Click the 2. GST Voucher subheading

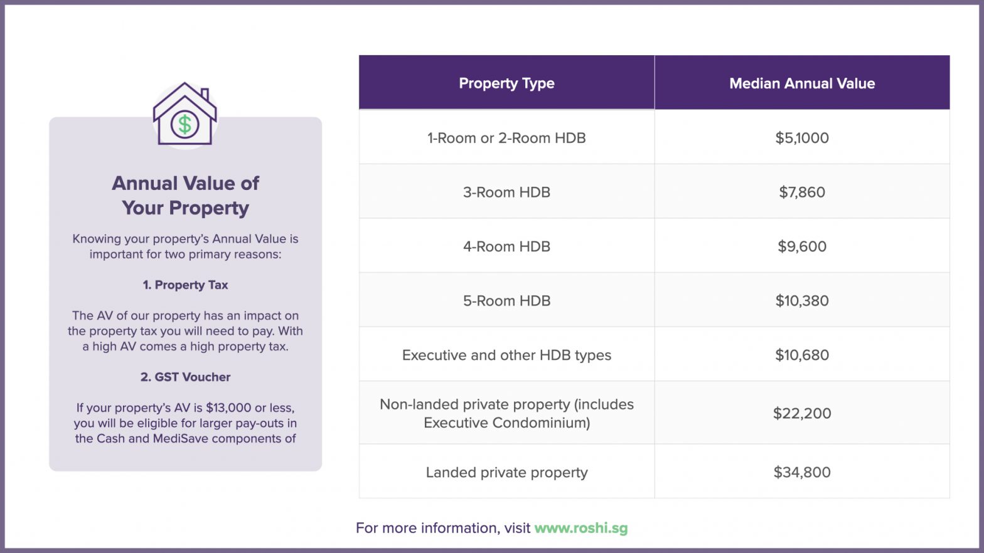pos(185,377)
